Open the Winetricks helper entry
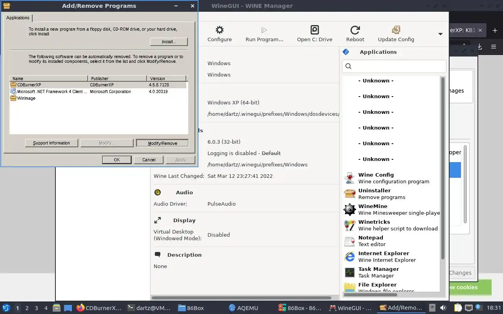Viewport: 503px width, 314px height. pos(391,225)
